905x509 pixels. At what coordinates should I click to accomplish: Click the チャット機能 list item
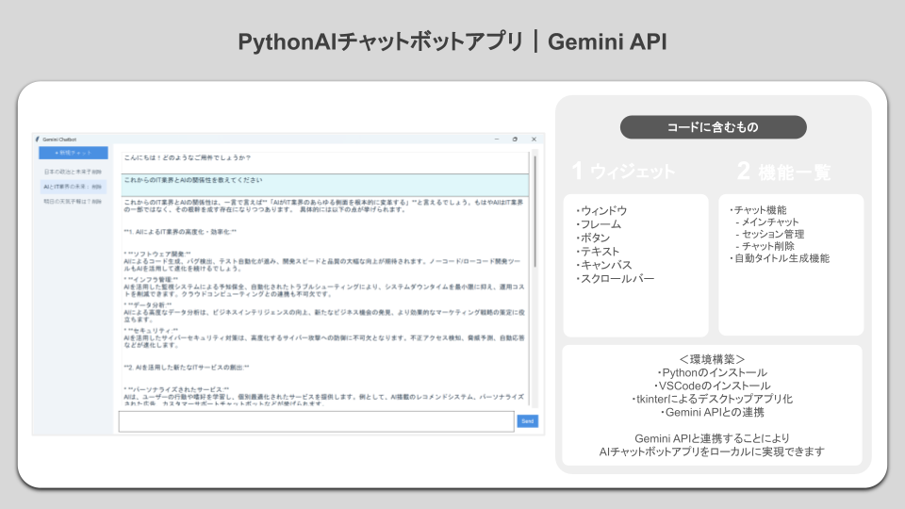pyautogui.click(x=758, y=210)
